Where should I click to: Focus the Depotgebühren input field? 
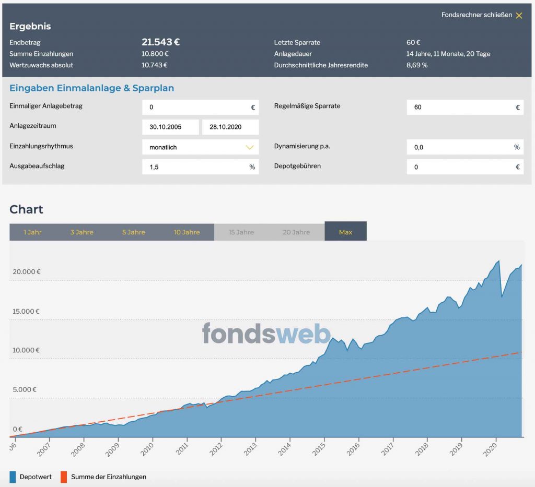tap(465, 167)
